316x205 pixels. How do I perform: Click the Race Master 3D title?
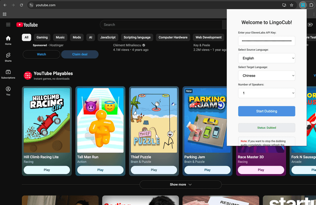(251, 157)
